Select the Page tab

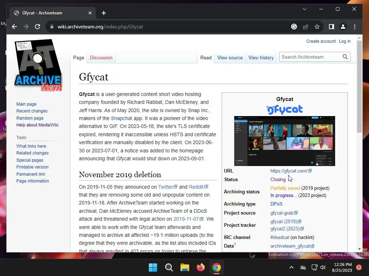(x=79, y=57)
